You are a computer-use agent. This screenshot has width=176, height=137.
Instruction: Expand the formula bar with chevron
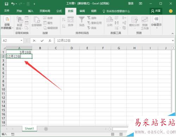pyautogui.click(x=173, y=40)
